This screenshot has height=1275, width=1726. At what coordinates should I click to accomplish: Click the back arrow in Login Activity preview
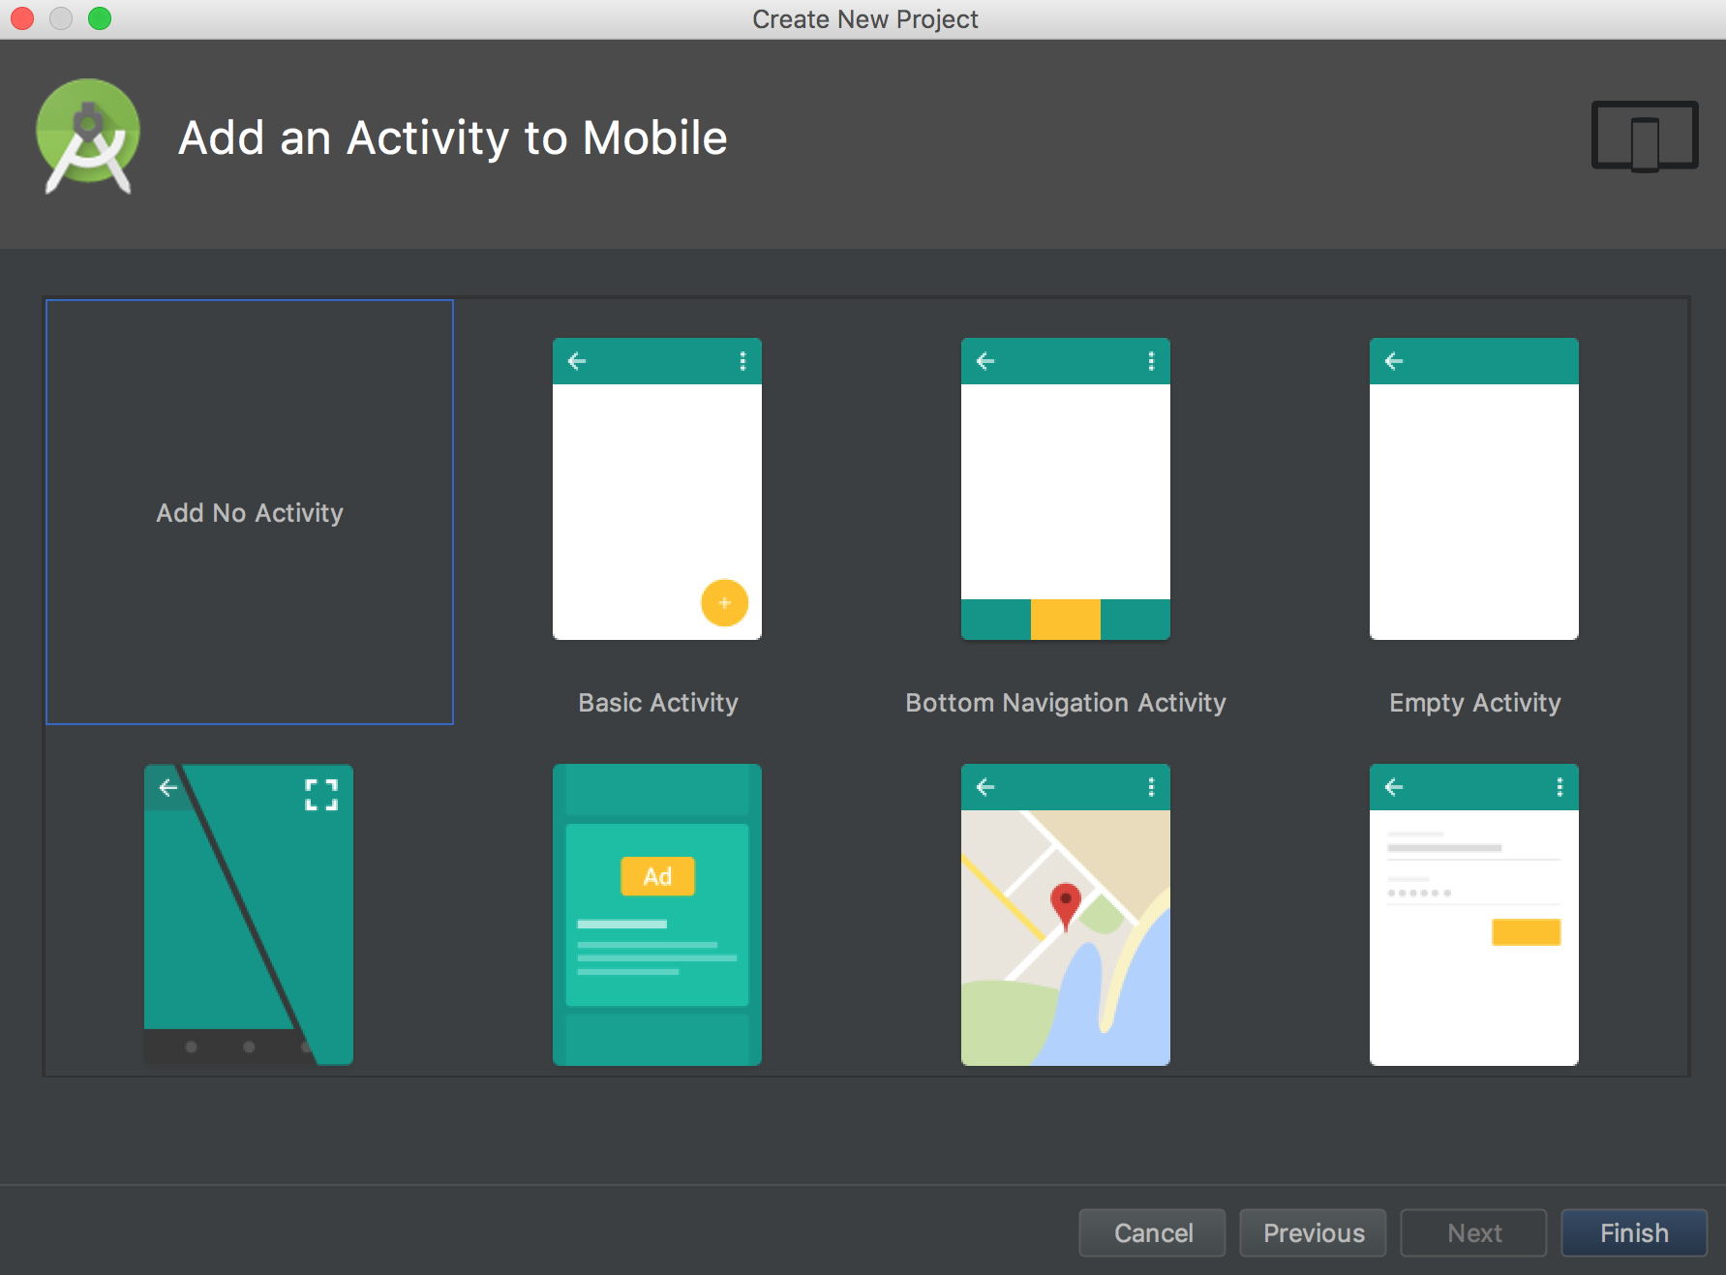click(x=1394, y=787)
